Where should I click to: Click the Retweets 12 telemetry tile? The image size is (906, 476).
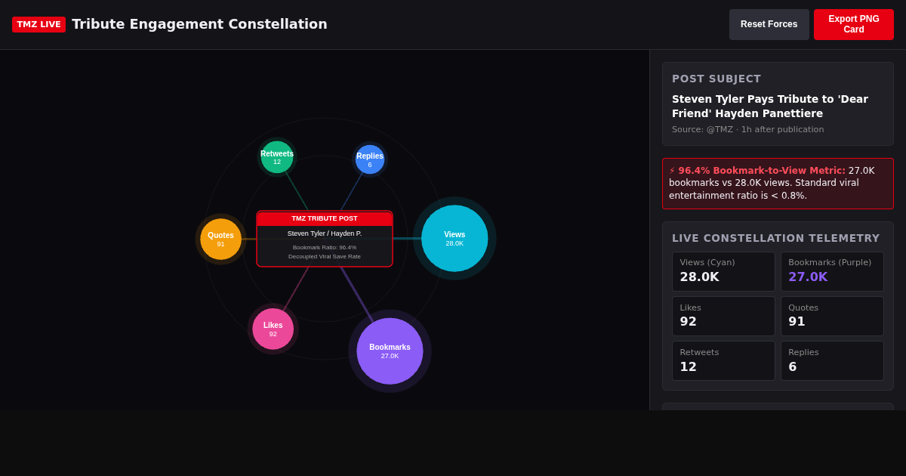click(x=723, y=360)
